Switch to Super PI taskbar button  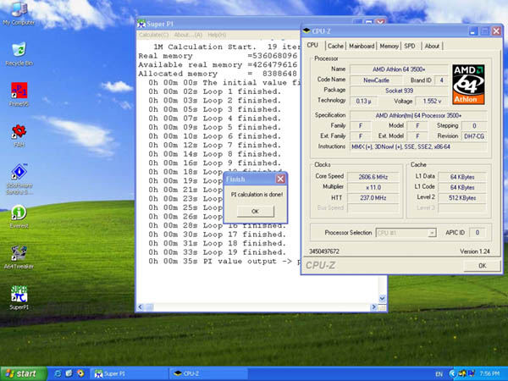tap(129, 374)
